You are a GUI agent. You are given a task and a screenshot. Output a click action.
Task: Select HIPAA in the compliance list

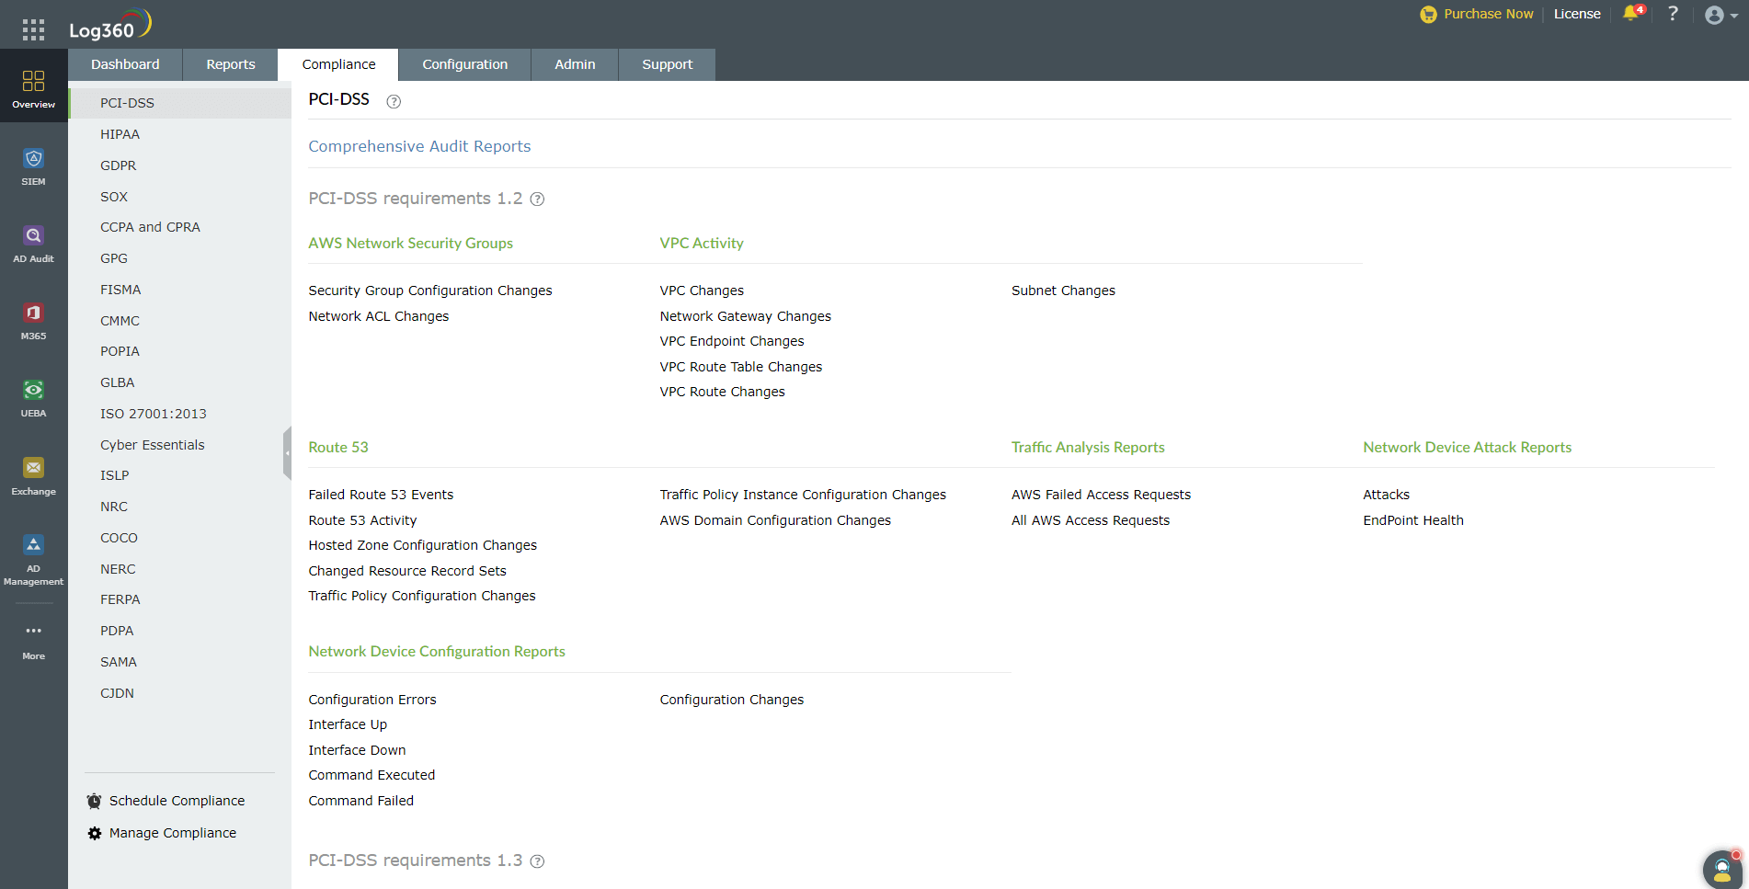tap(120, 134)
